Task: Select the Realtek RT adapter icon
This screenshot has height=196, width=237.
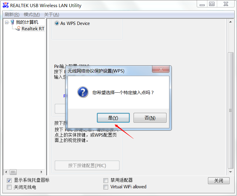Action: click(18, 29)
